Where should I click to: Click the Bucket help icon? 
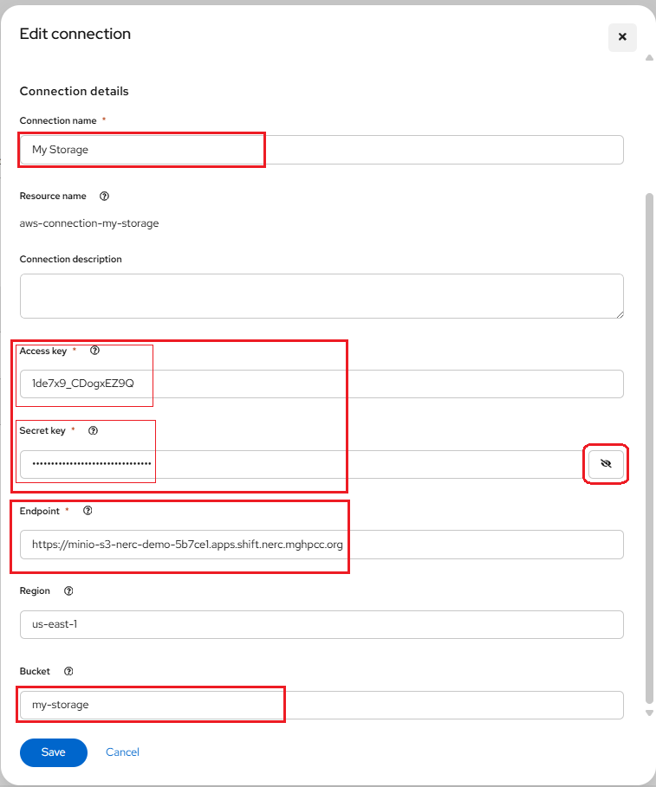click(69, 671)
